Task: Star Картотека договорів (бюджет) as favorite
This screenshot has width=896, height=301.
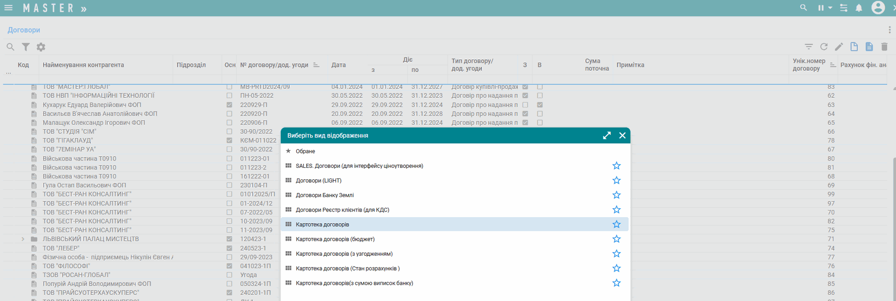Action: click(616, 239)
